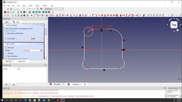Viewport: 182px width, 102px height.
Task: Switch to isometric view cube icon
Action: tap(30, 12)
